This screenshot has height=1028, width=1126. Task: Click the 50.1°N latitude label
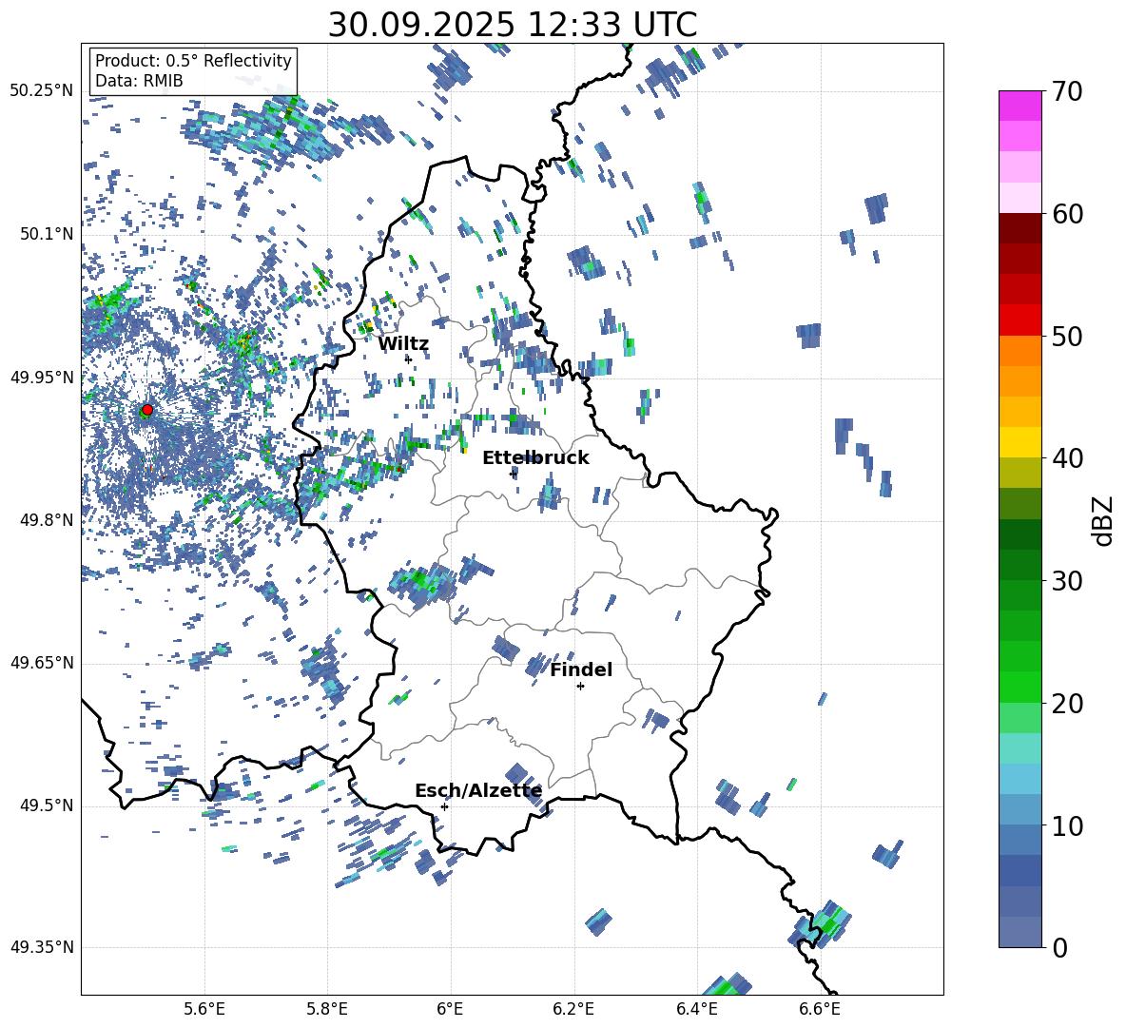click(47, 234)
